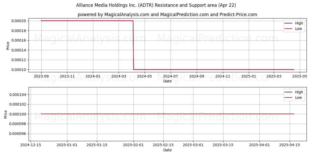The height and width of the screenshot is (156, 312).
Task: Click the date tick '2025-02-01'
Action: pos(133,145)
